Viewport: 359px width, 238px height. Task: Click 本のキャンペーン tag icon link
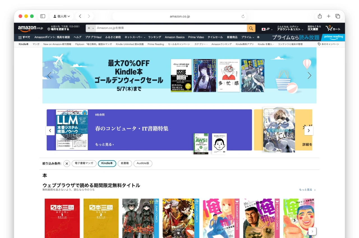(328, 44)
